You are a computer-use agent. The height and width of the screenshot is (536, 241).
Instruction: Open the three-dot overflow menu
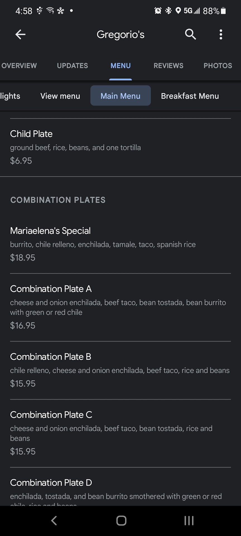tap(221, 35)
